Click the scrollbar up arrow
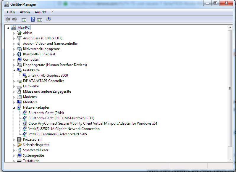 (230, 28)
